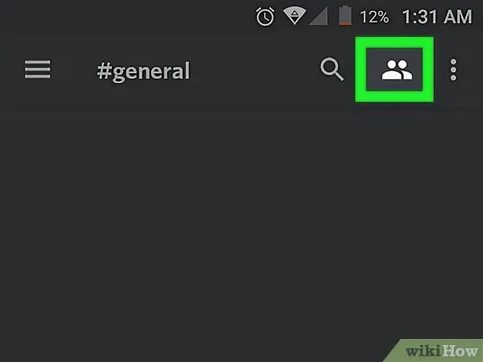483x362 pixels.
Task: Click the hash symbol in #general
Action: click(104, 71)
